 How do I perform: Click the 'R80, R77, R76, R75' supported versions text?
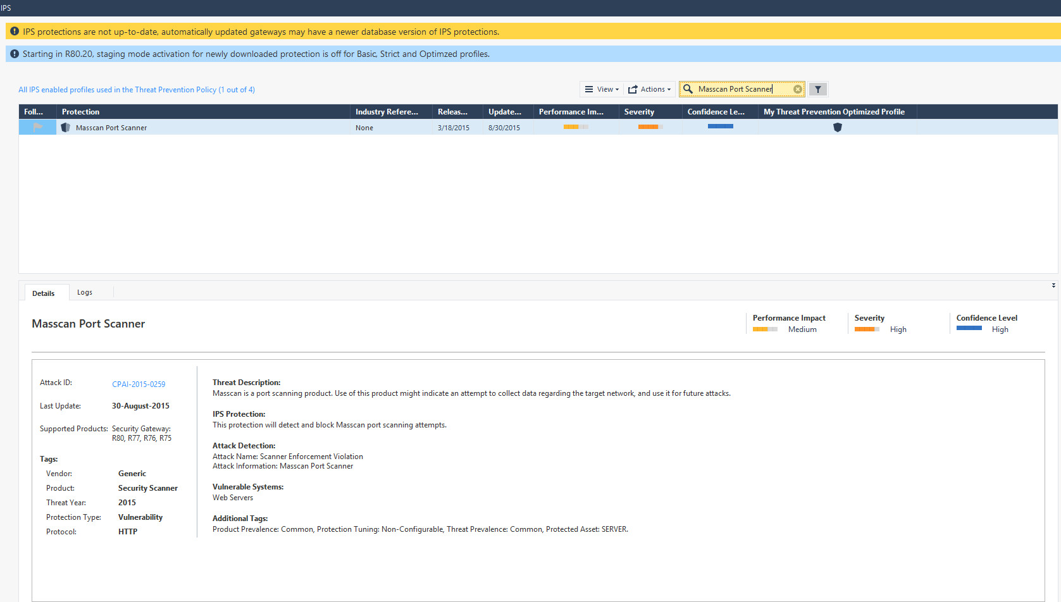142,438
